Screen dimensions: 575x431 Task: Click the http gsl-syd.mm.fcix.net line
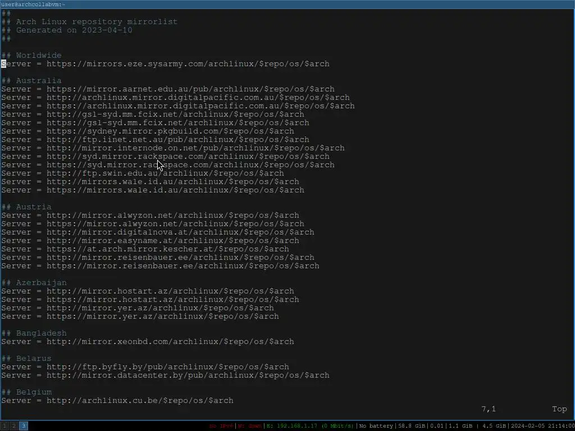pos(153,114)
